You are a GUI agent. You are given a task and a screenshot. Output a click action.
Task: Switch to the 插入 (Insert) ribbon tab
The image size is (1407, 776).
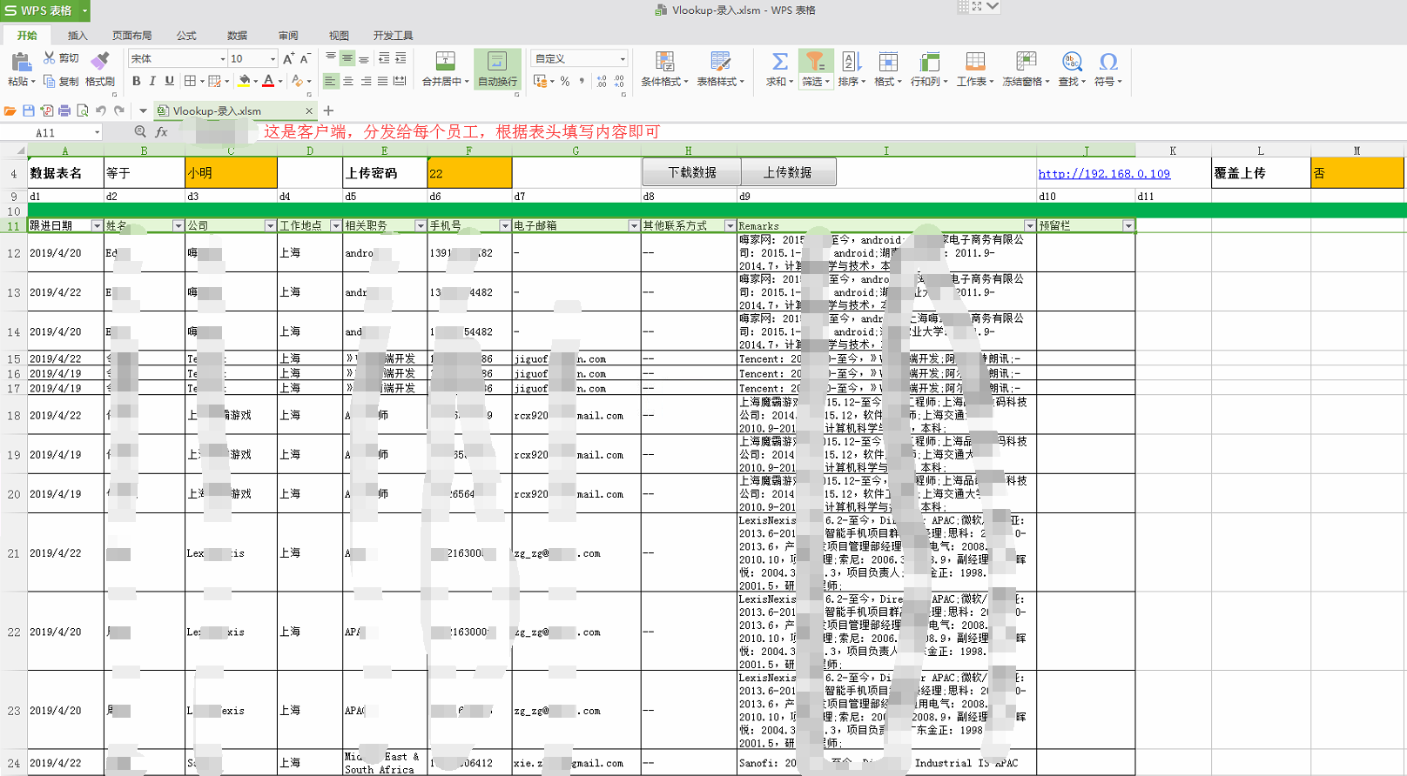pos(77,36)
